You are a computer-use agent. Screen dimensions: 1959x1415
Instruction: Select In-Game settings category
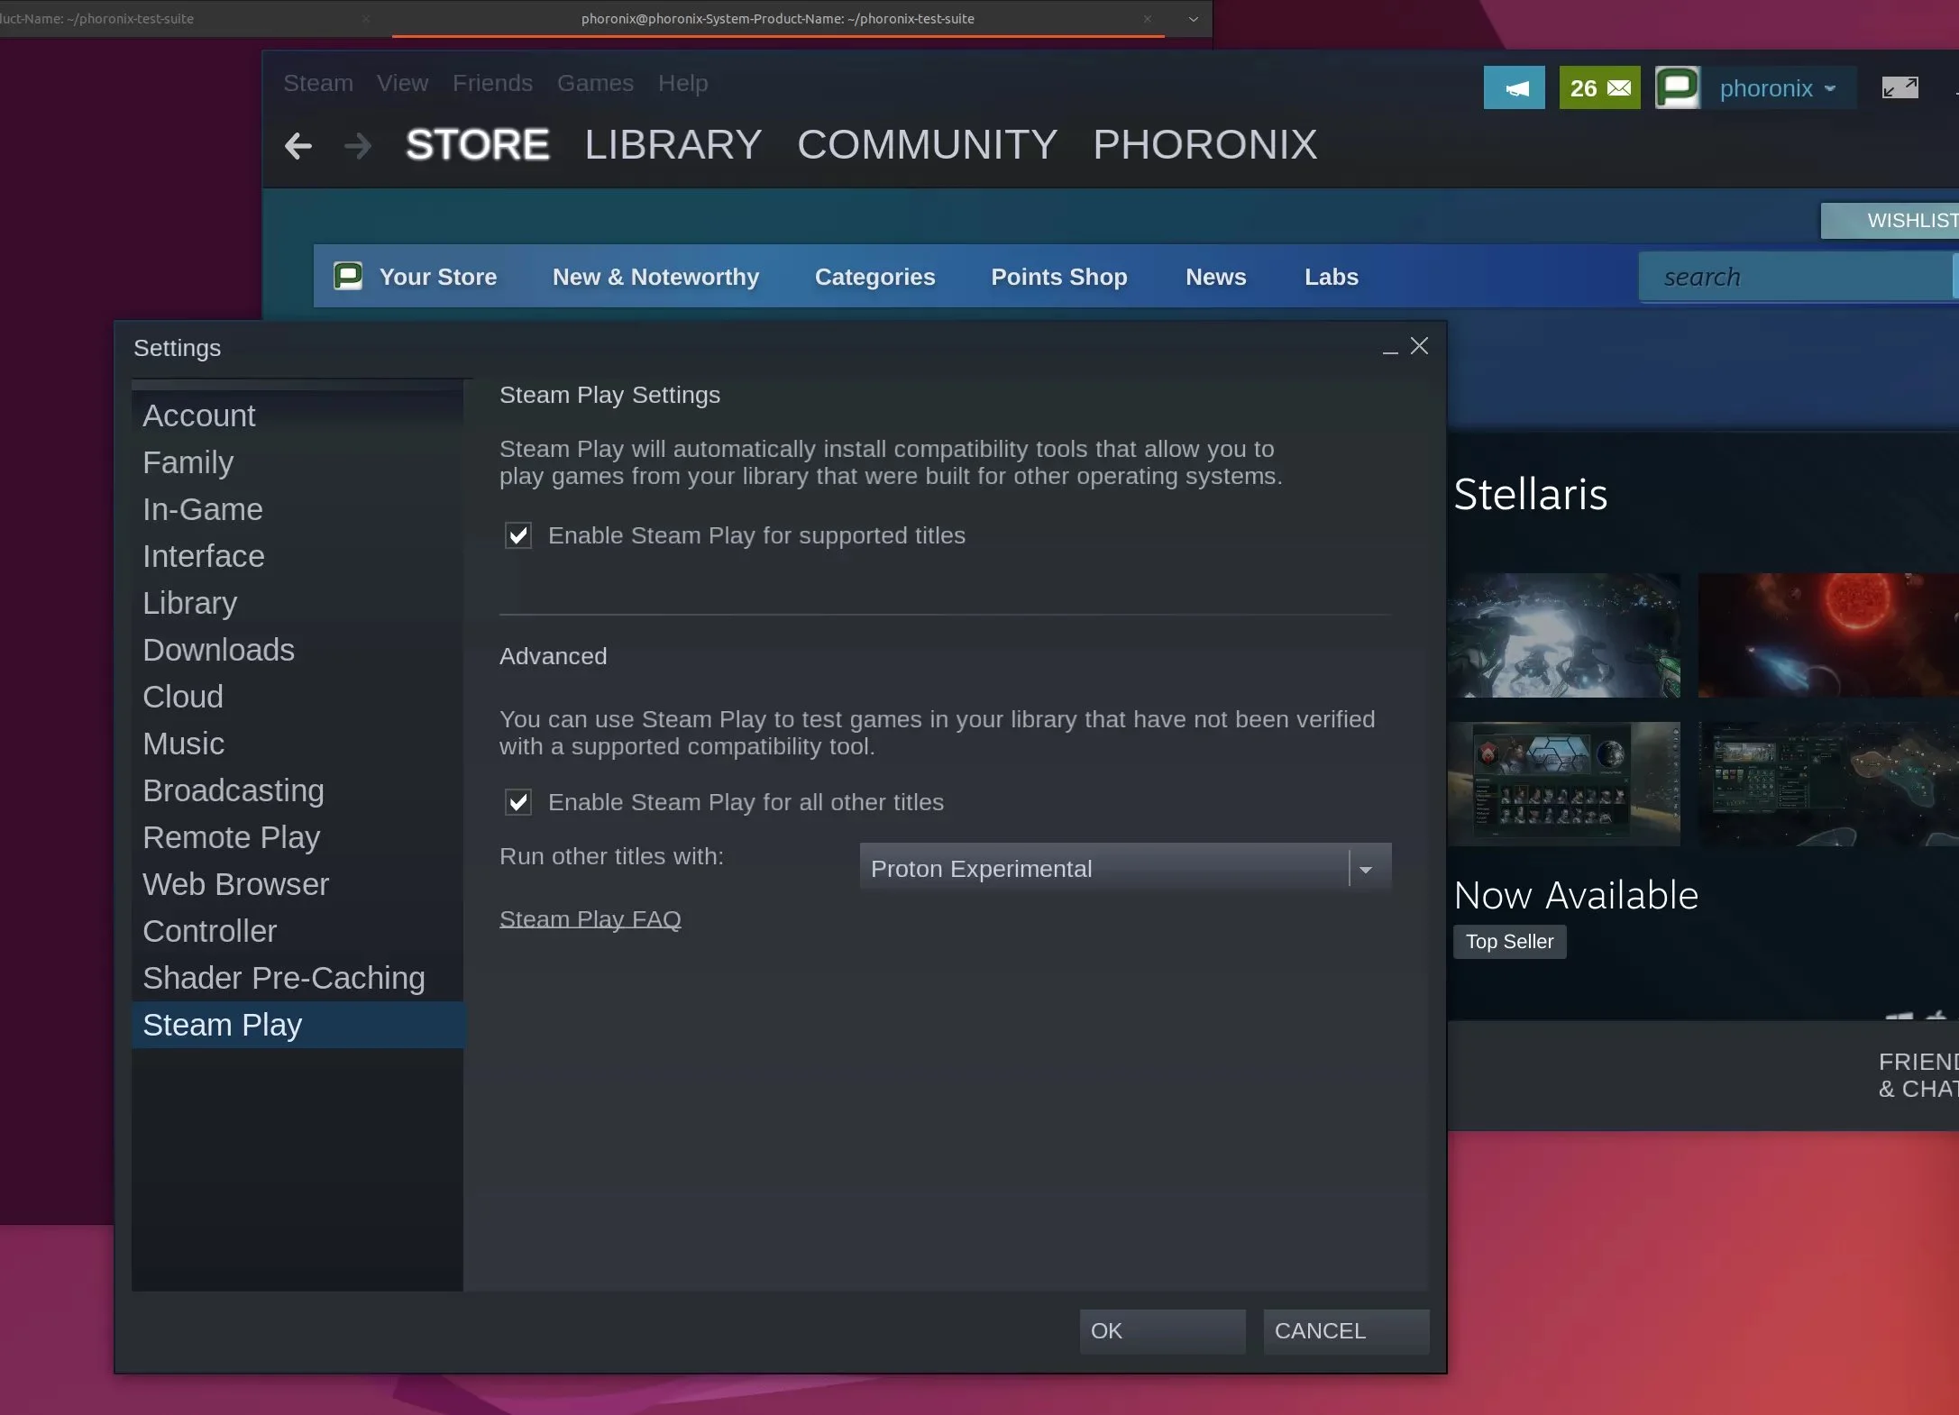(x=298, y=509)
